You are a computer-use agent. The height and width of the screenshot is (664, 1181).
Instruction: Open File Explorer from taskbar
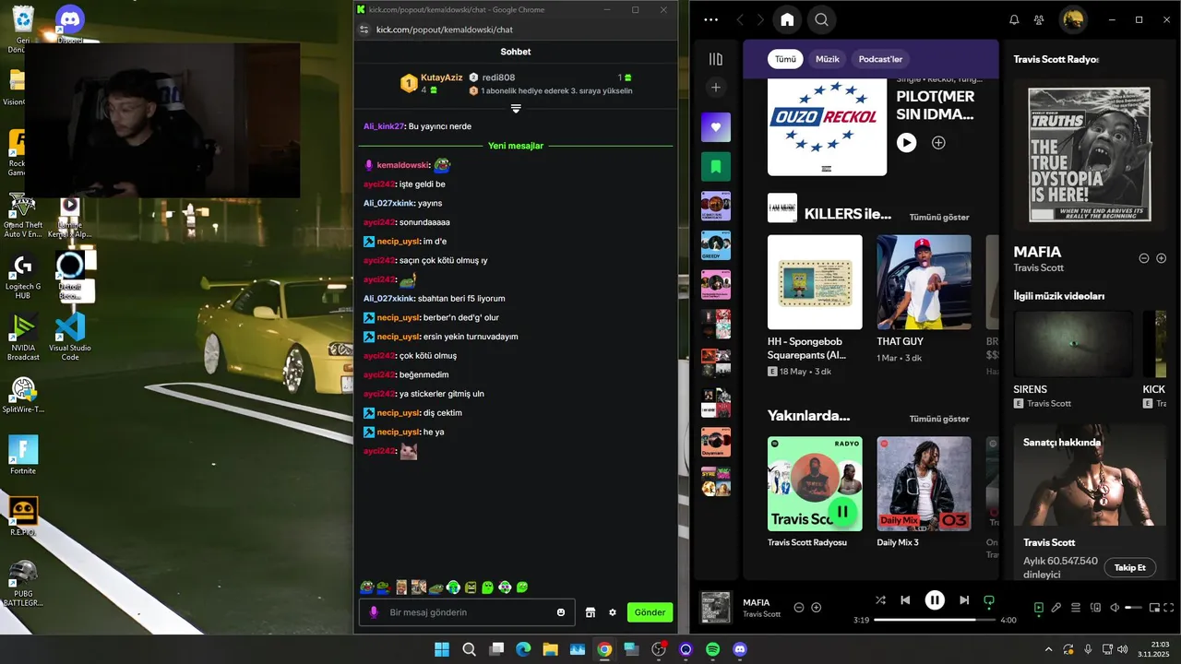[x=550, y=649]
